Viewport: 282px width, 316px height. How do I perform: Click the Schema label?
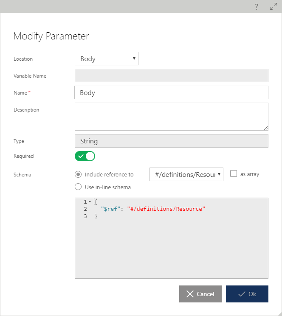coord(23,174)
